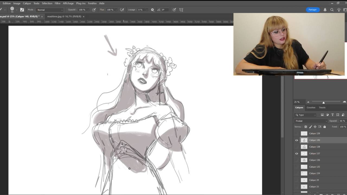
Task: Expand the layer filter Type dropdown
Action: point(306,115)
